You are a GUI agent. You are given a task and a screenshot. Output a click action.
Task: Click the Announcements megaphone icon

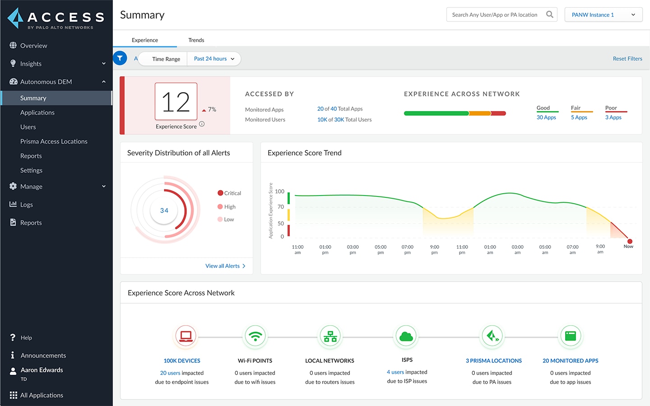13,355
